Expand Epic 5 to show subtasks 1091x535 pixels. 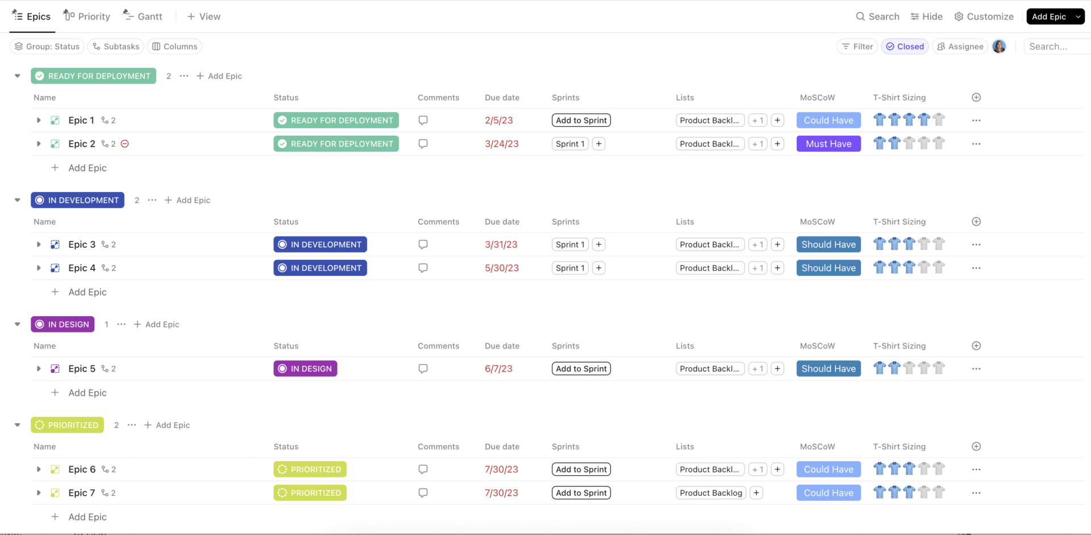(38, 368)
